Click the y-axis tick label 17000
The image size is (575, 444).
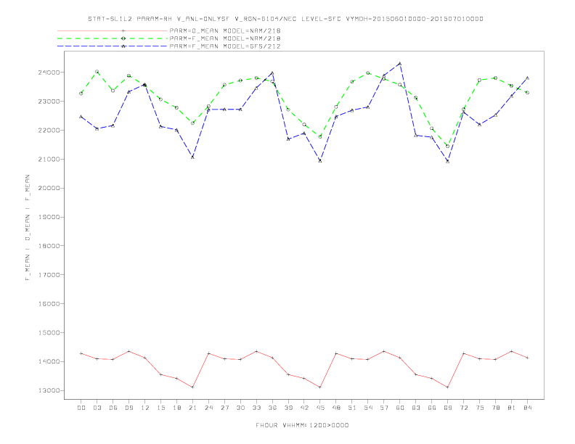[x=49, y=275]
